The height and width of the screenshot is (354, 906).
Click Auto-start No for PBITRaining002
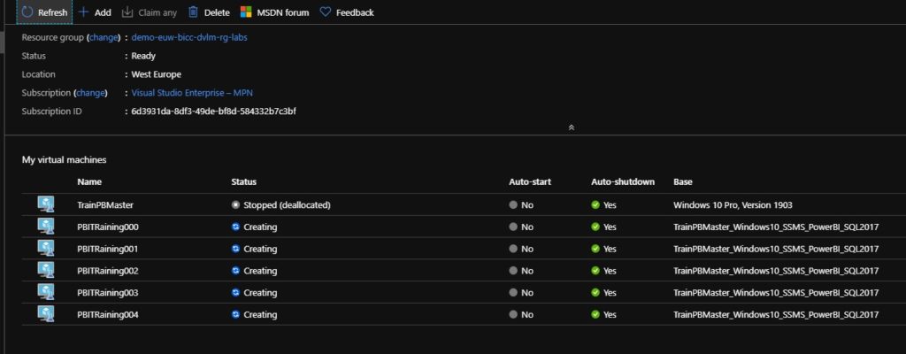521,271
